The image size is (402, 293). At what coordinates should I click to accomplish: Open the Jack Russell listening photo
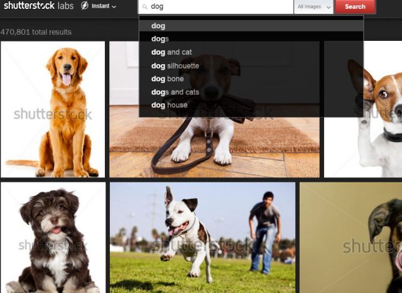(383, 109)
